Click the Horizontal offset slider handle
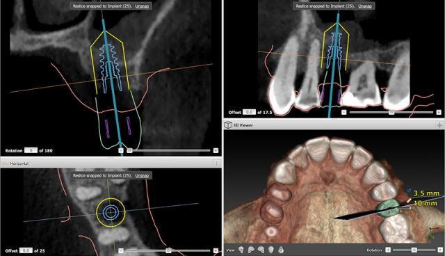Viewport: 445px width, 256px height. (x=168, y=250)
